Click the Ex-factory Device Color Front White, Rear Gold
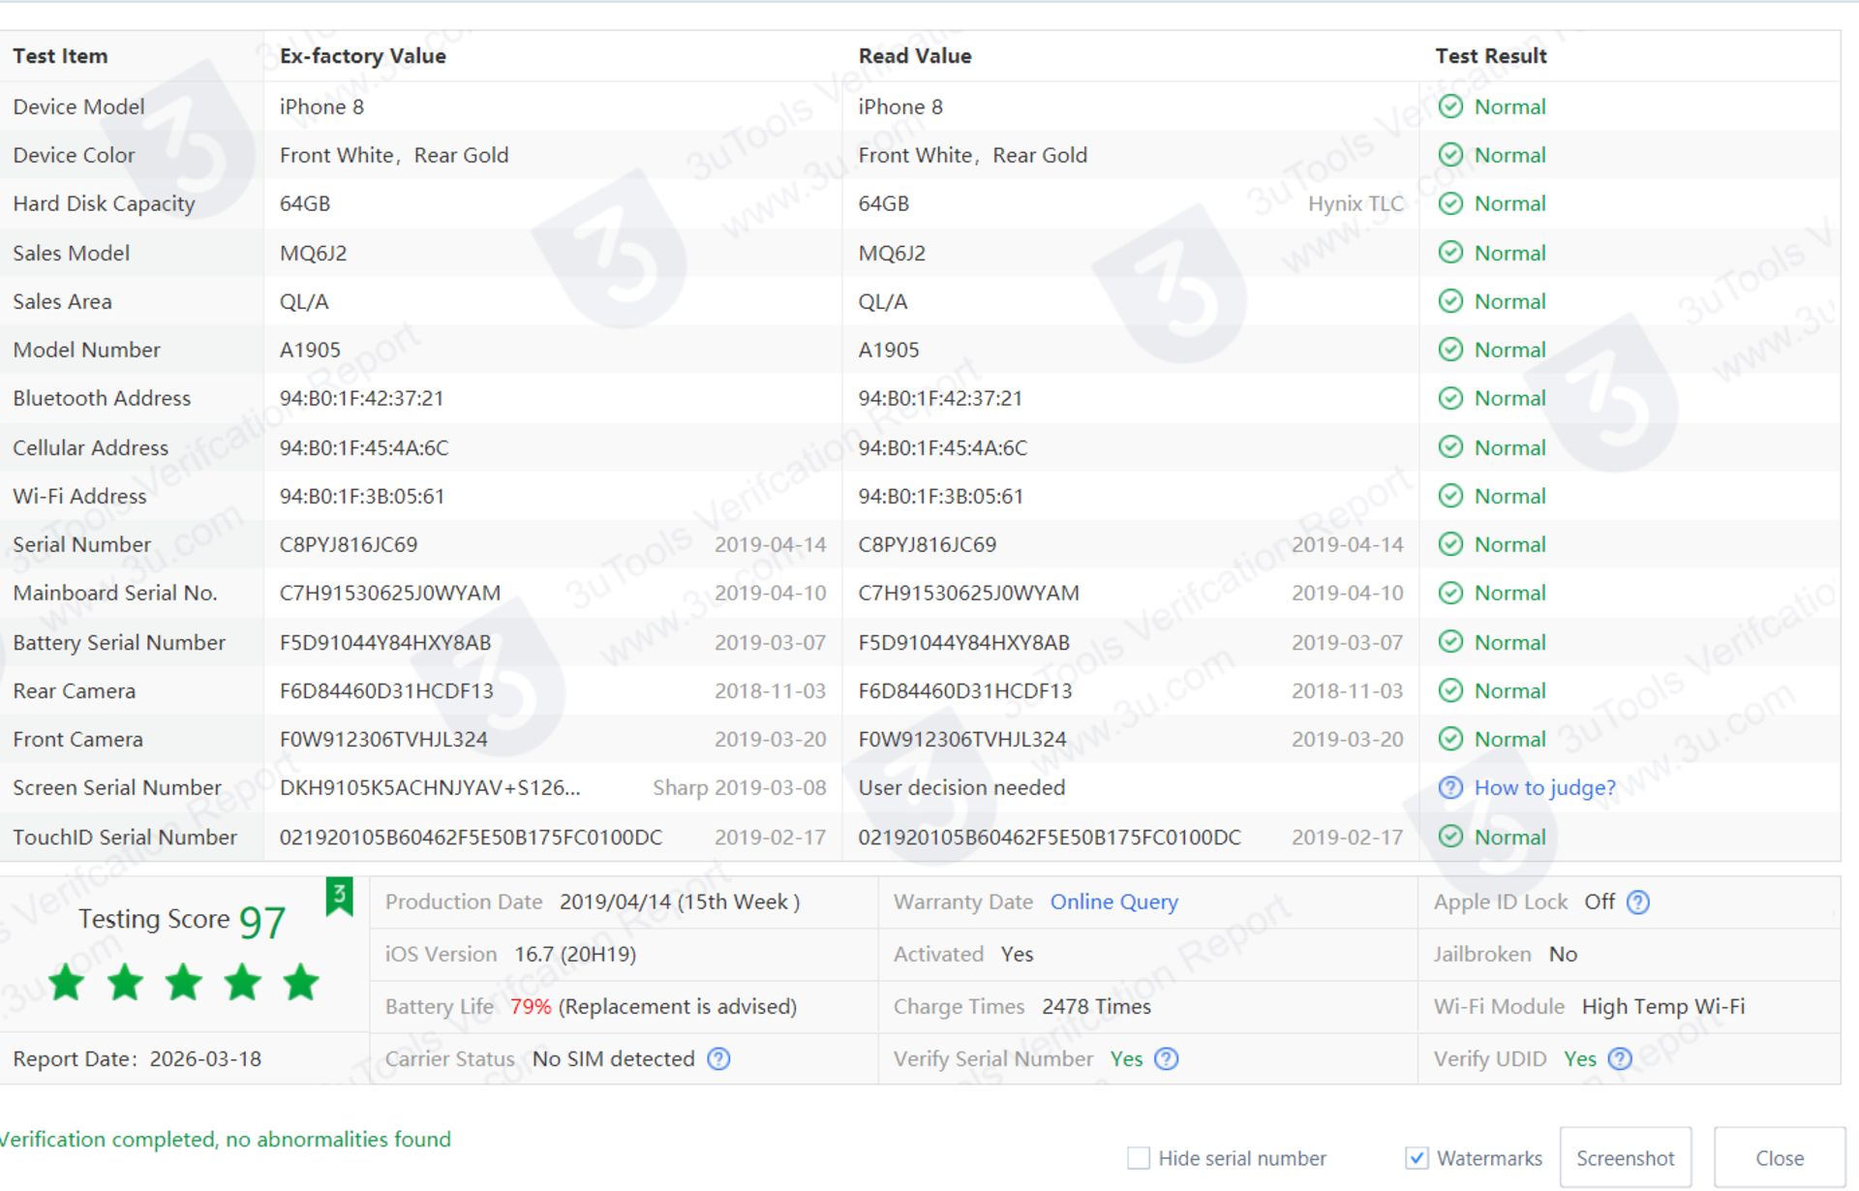Image resolution: width=1859 pixels, height=1191 pixels. [394, 155]
